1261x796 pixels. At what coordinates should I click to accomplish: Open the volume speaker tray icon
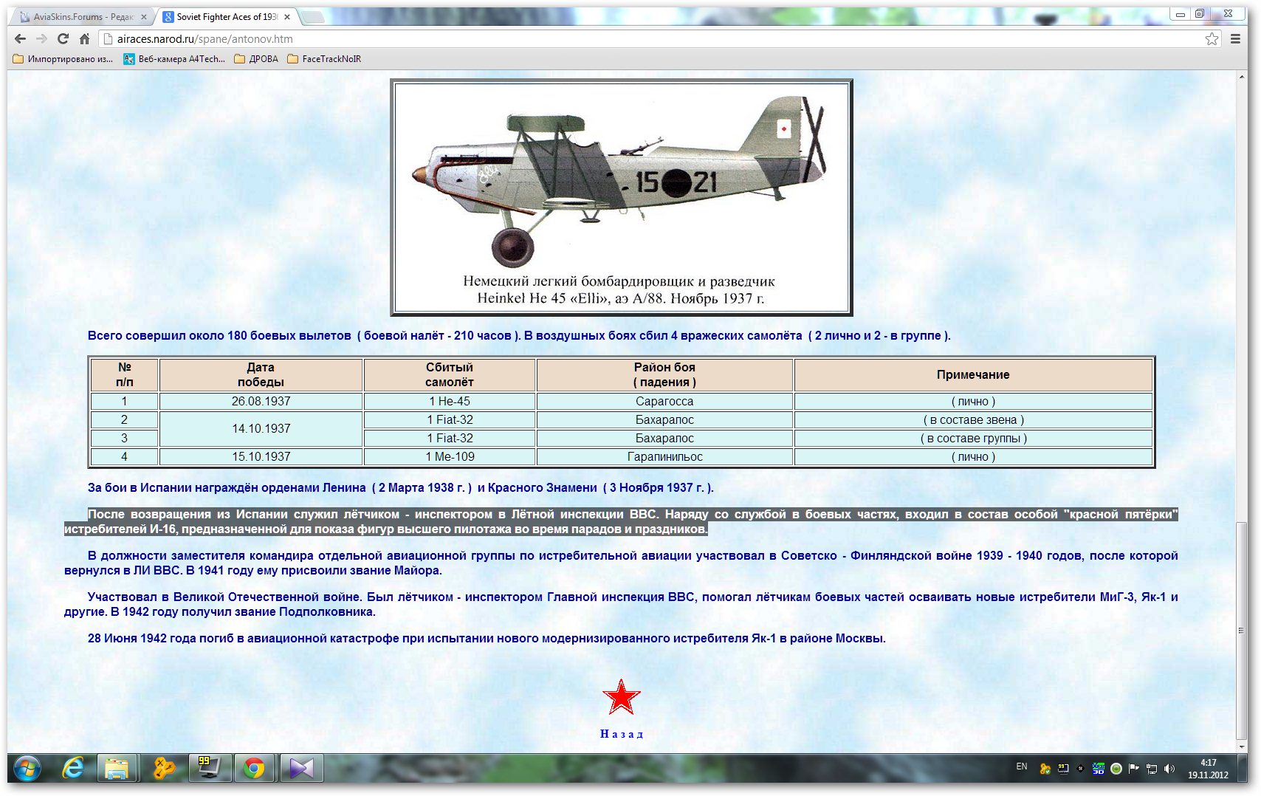coord(1169,769)
